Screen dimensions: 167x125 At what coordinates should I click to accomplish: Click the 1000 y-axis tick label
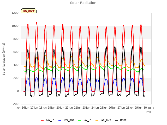15,26
